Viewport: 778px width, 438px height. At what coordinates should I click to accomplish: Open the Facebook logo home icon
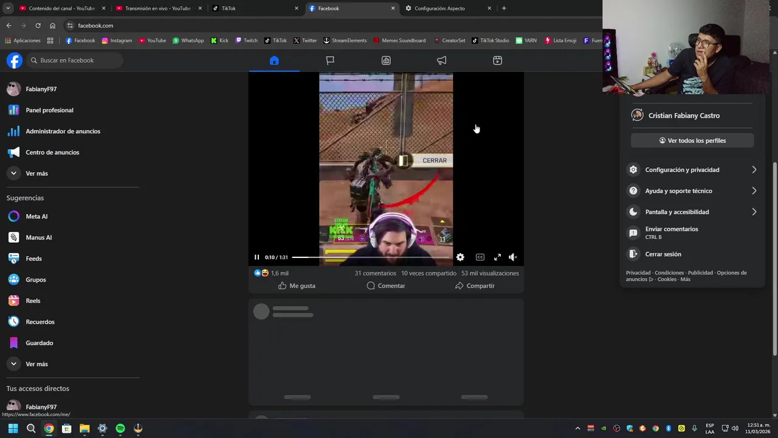point(15,60)
